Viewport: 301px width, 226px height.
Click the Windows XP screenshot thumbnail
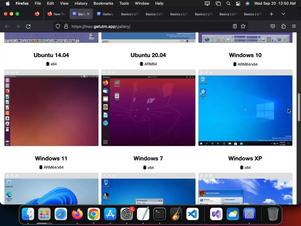coord(245,189)
